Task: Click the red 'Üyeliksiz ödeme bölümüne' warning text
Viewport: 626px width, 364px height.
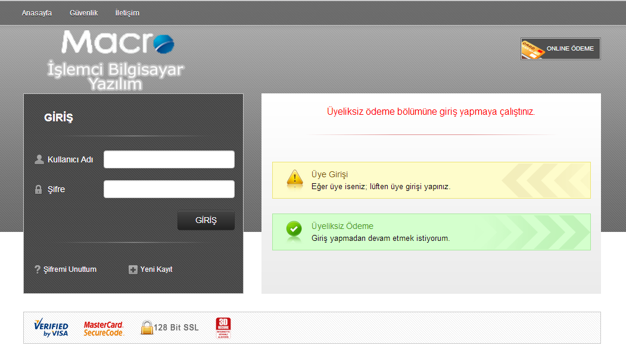Action: [x=431, y=112]
